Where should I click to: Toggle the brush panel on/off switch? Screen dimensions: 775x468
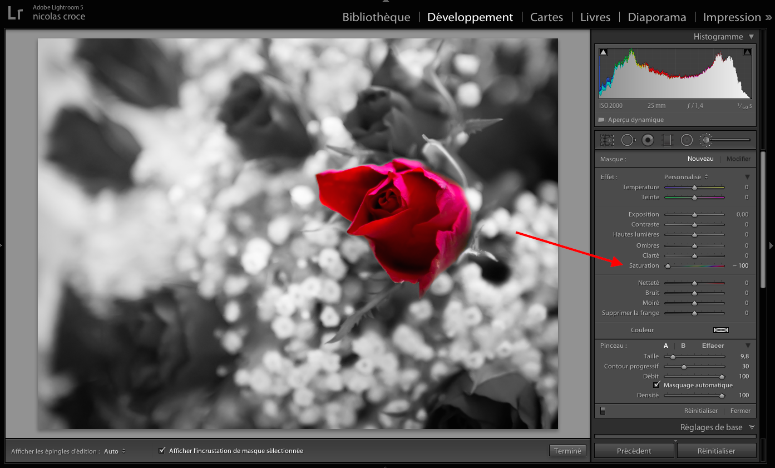tap(603, 411)
